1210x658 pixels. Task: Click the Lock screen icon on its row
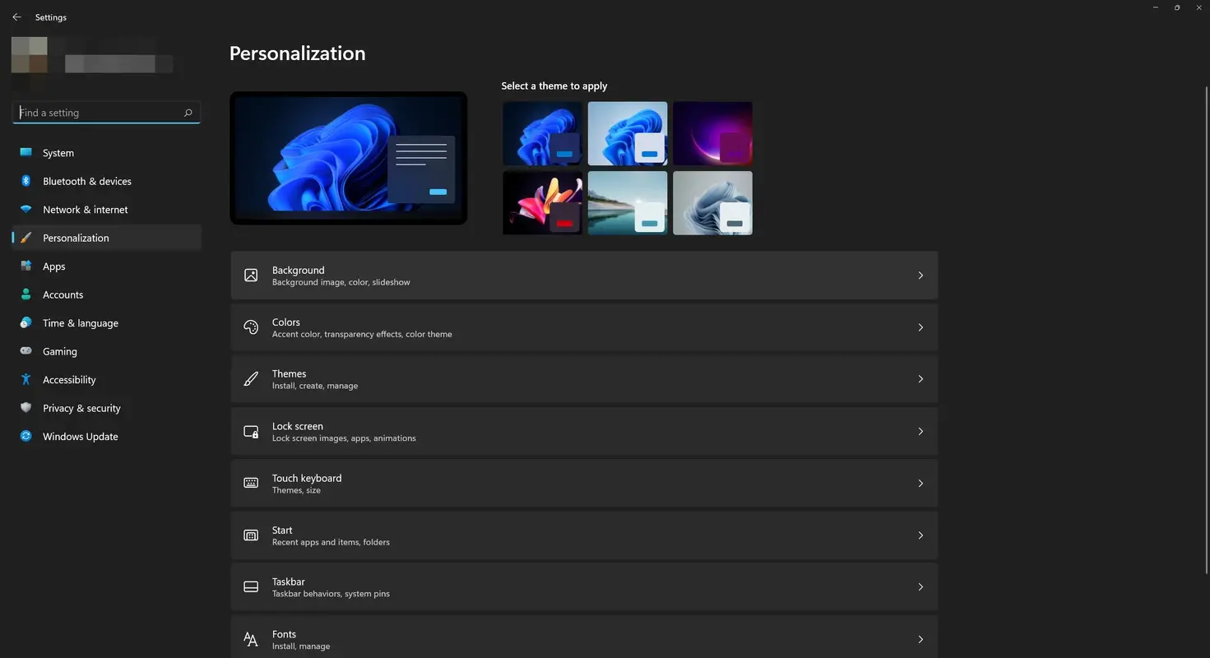click(251, 431)
